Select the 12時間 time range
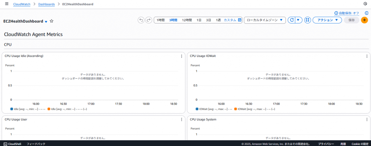 point(187,20)
